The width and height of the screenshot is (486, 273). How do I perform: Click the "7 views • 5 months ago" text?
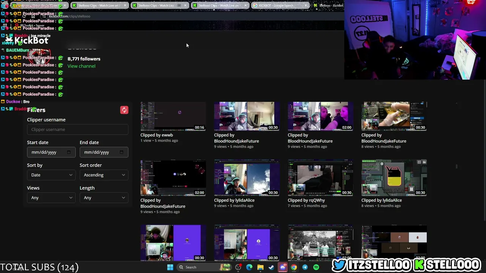tap(307, 206)
